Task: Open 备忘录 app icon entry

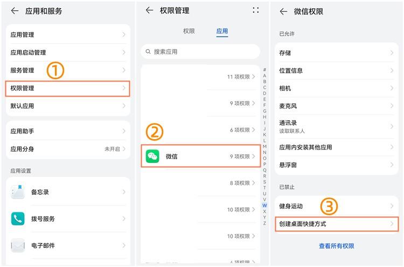Action: click(18, 192)
